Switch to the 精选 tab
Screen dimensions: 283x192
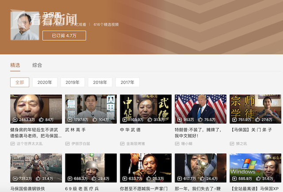pos(15,65)
